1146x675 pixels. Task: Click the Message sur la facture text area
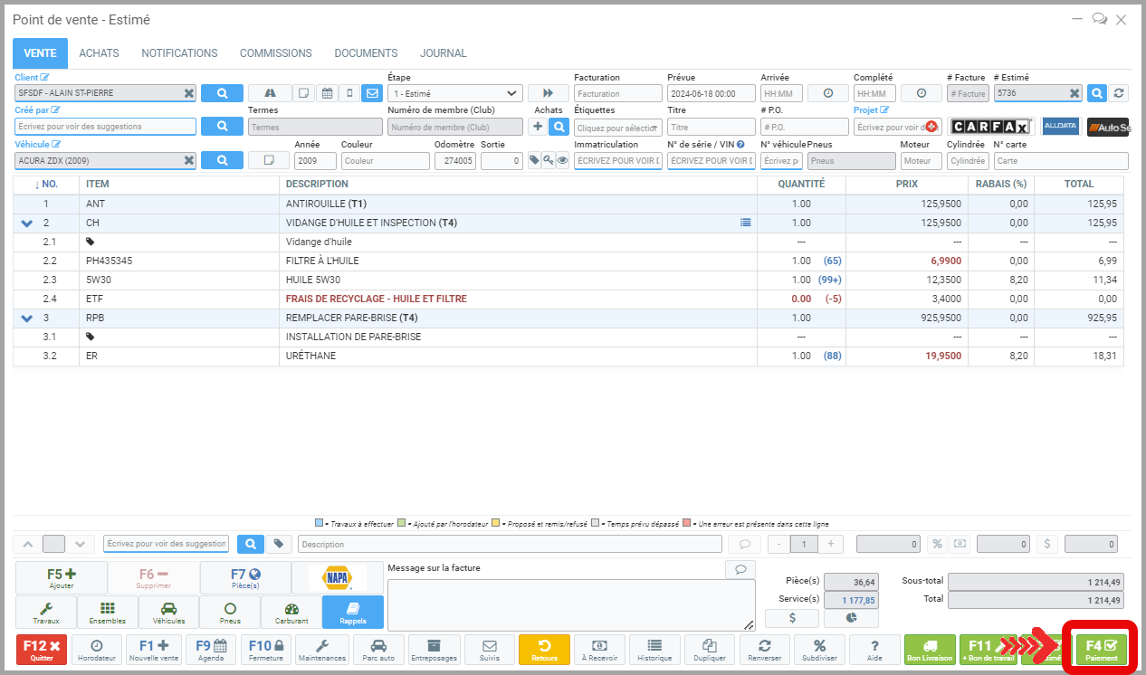point(570,604)
